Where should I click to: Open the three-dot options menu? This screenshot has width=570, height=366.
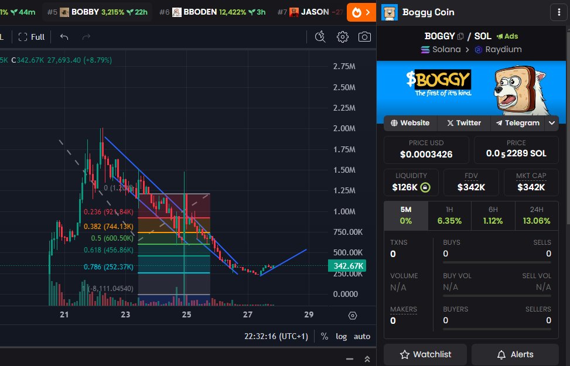(559, 12)
